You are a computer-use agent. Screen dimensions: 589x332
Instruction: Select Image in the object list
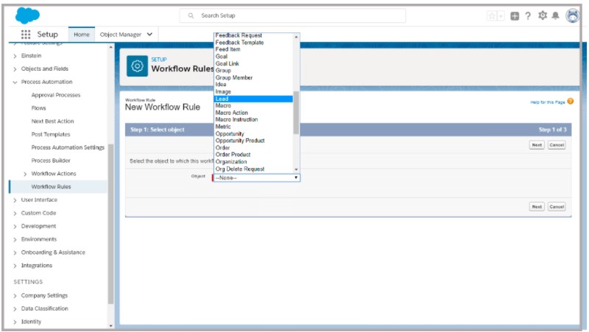[x=223, y=91]
